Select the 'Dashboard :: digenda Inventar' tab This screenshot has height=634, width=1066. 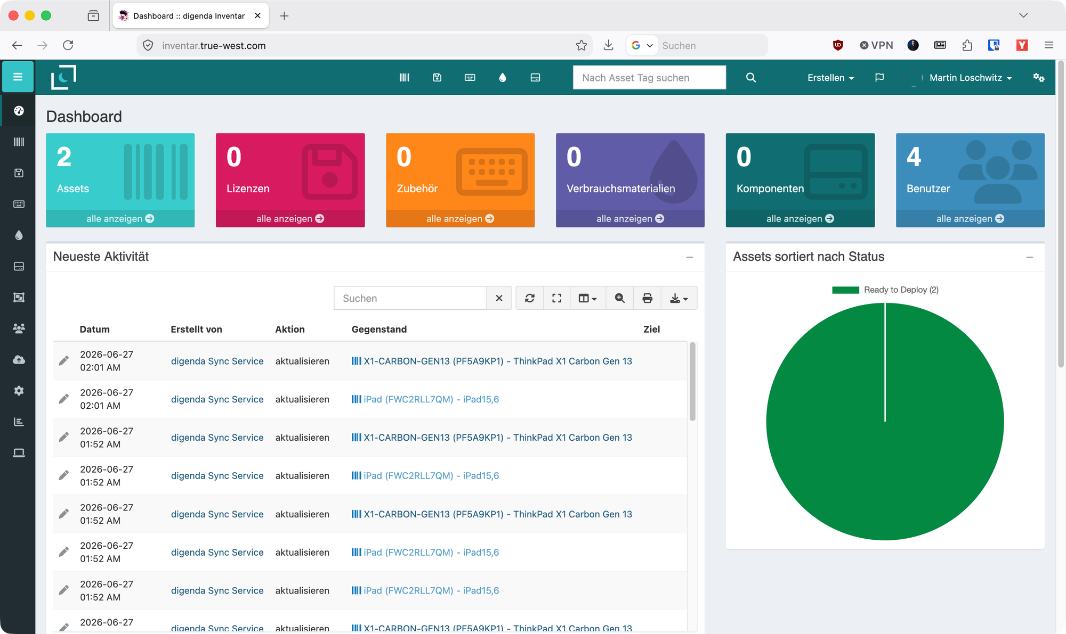pos(190,16)
